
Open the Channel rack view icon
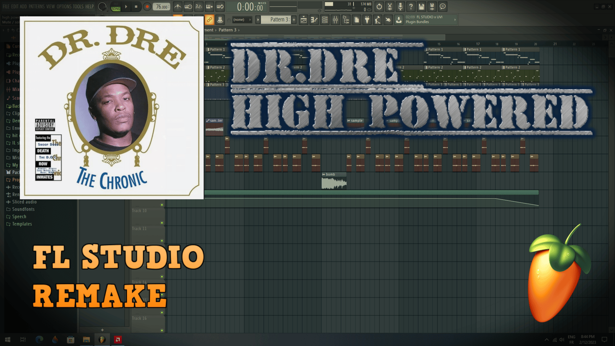pyautogui.click(x=325, y=20)
